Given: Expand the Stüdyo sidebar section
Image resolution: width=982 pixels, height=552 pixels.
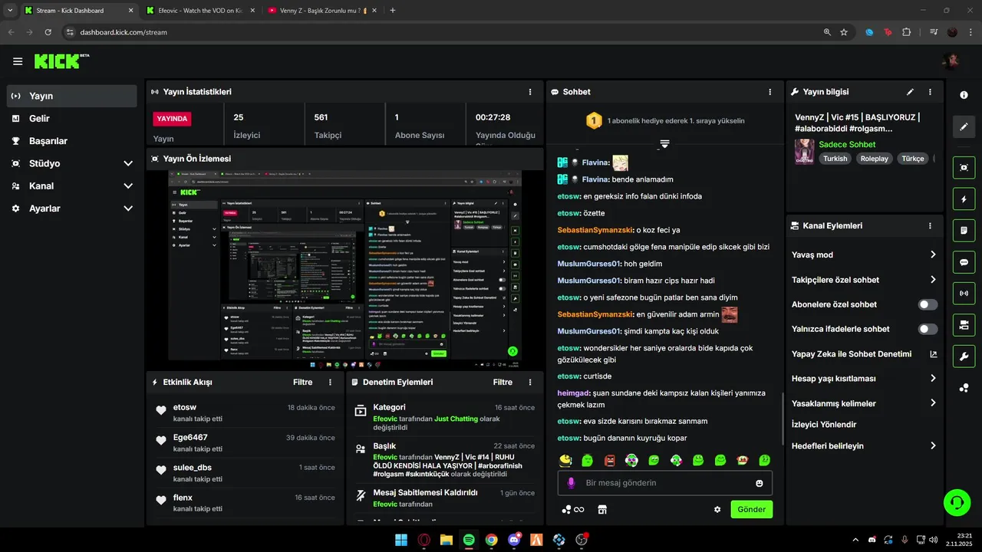Looking at the screenshot, I should click(128, 163).
